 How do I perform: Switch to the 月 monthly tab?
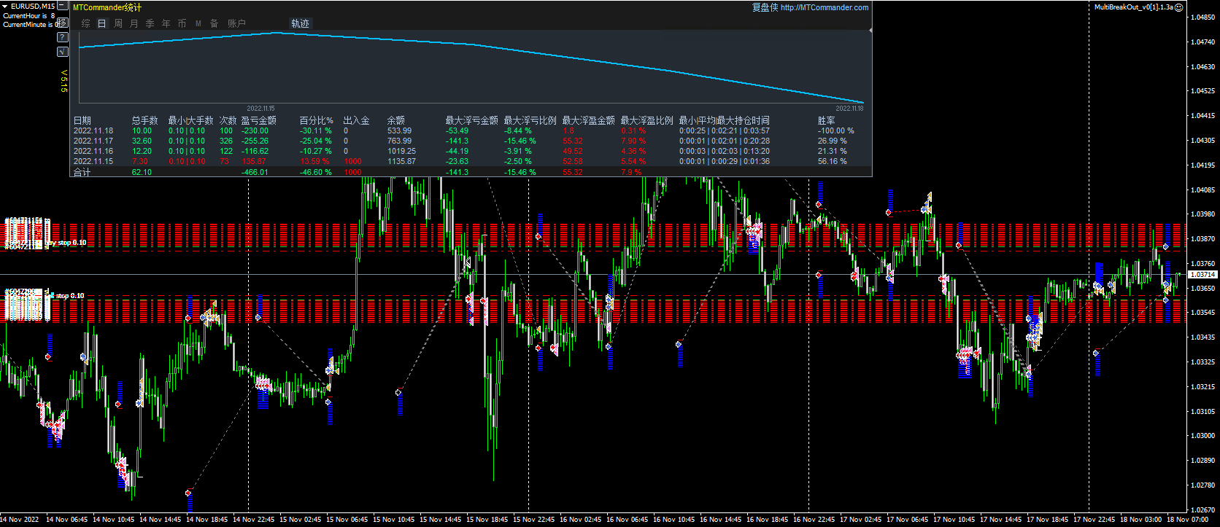click(x=134, y=23)
